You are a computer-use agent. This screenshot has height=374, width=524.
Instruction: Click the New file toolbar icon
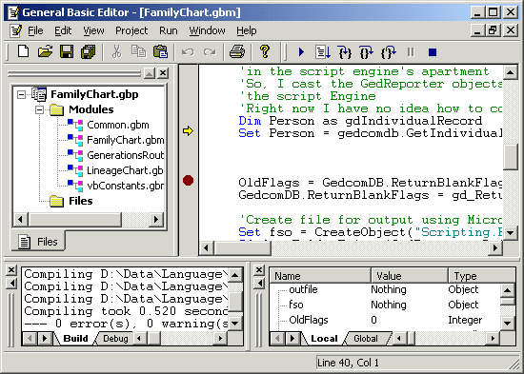point(24,51)
